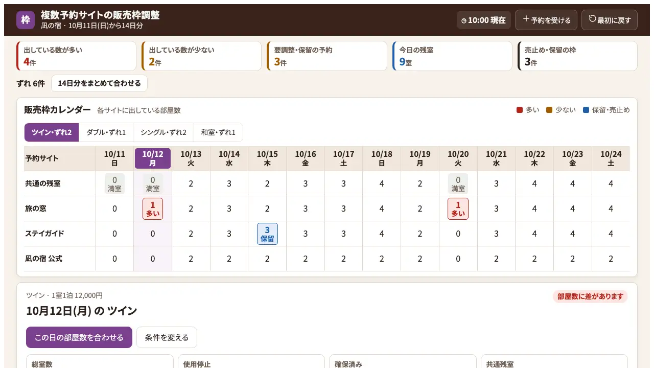Select the 10/12 月 date column header
Image resolution: width=654 pixels, height=368 pixels.
(153, 158)
